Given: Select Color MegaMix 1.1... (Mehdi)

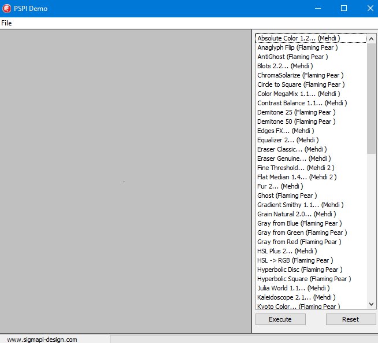Looking at the screenshot, I should (311, 94).
